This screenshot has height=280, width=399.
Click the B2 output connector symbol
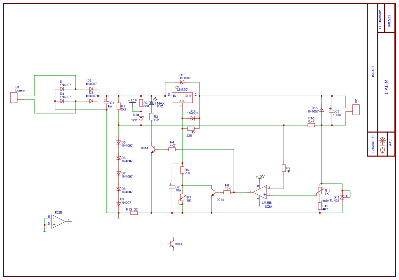356,110
